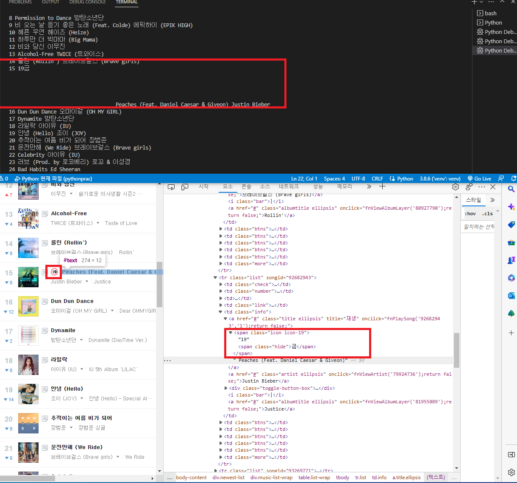
Task: Open the DevTools activity connection icon
Action: tap(469, 187)
